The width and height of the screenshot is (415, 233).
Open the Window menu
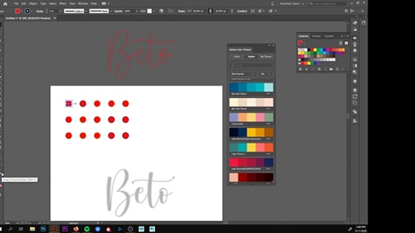coord(83,4)
